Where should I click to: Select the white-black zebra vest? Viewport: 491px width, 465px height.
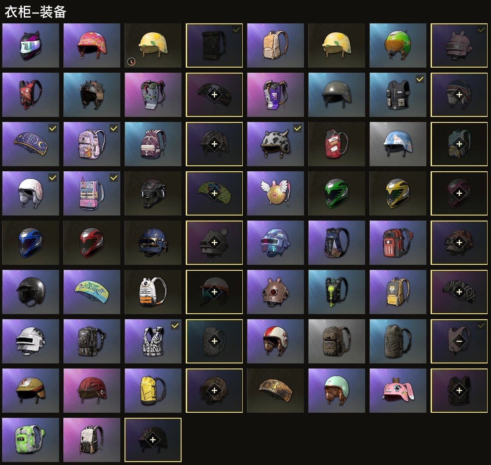(x=153, y=341)
